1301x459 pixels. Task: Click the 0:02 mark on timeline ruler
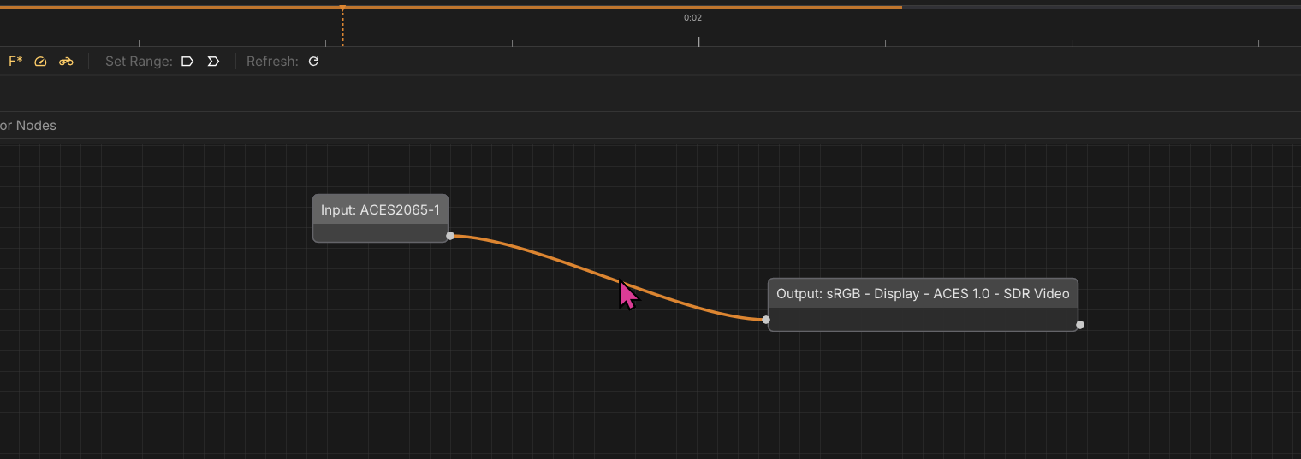pyautogui.click(x=693, y=18)
